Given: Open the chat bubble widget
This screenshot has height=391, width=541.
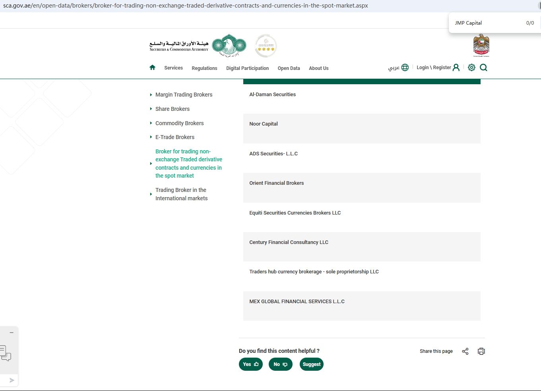Looking at the screenshot, I should click(x=5, y=353).
